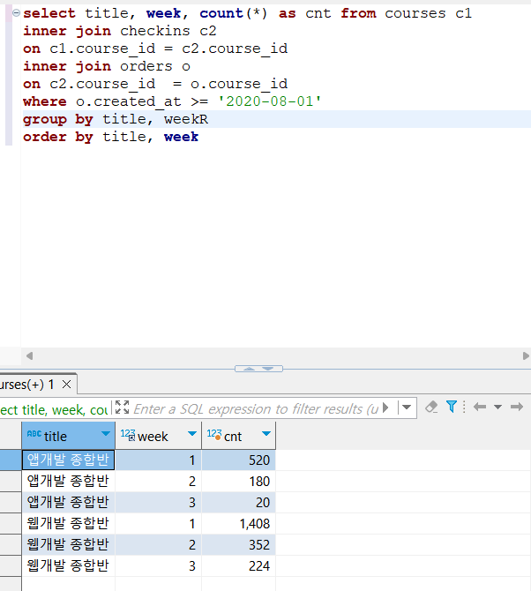Viewport: 531px width, 591px height.
Task: Select the title column header
Action: pyautogui.click(x=68, y=436)
